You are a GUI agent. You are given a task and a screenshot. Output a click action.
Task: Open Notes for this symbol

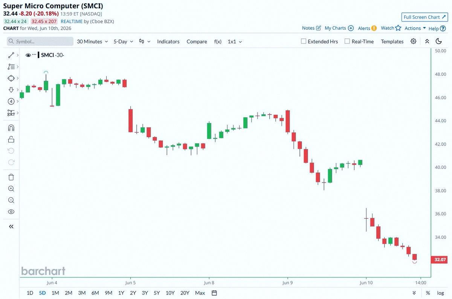(x=312, y=28)
